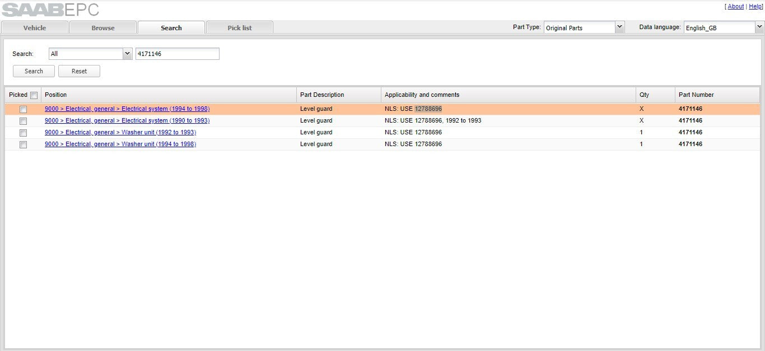The height and width of the screenshot is (351, 765).
Task: Open the Pick list tab
Action: [240, 27]
